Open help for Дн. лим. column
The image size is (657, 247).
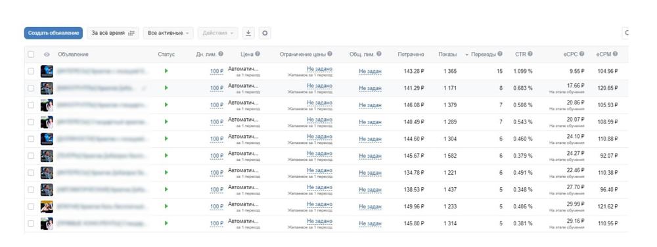tap(221, 54)
